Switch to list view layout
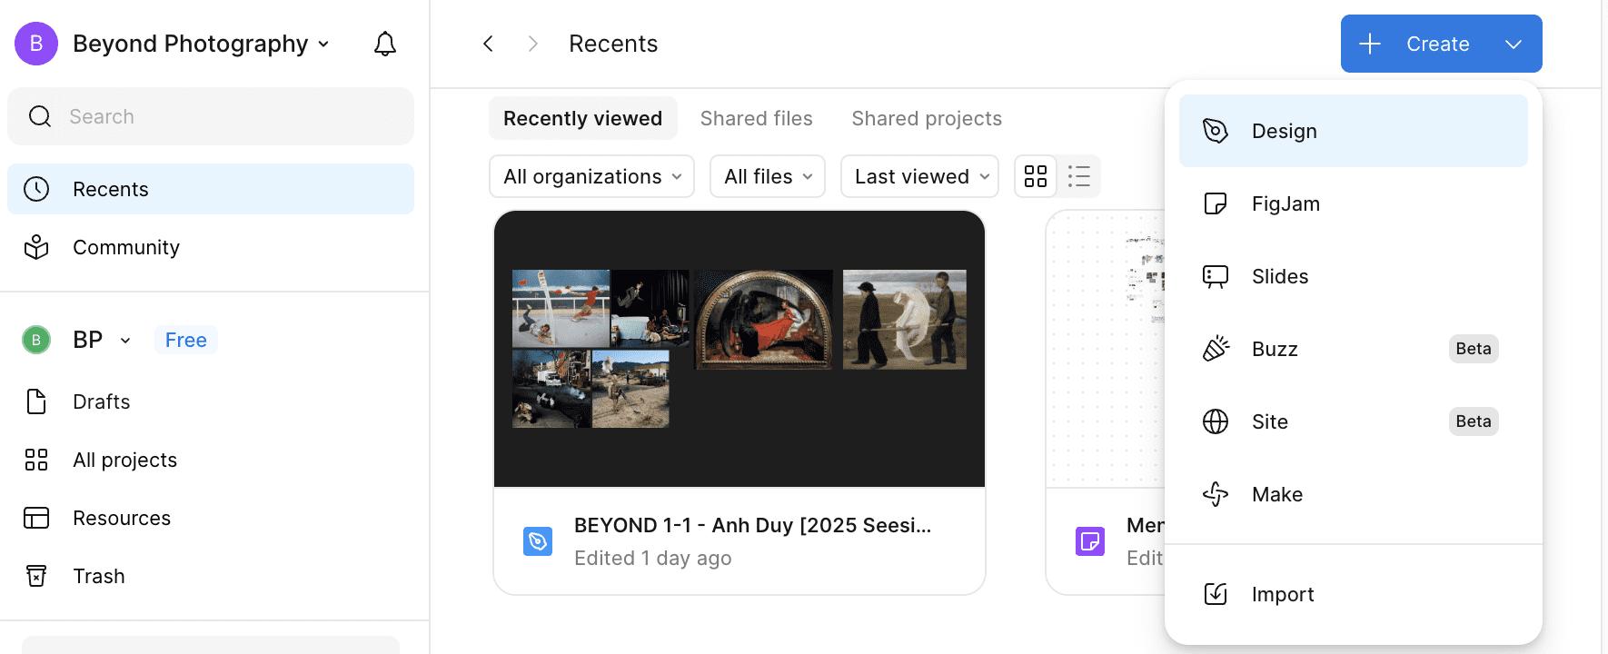This screenshot has width=1608, height=654. tap(1079, 176)
